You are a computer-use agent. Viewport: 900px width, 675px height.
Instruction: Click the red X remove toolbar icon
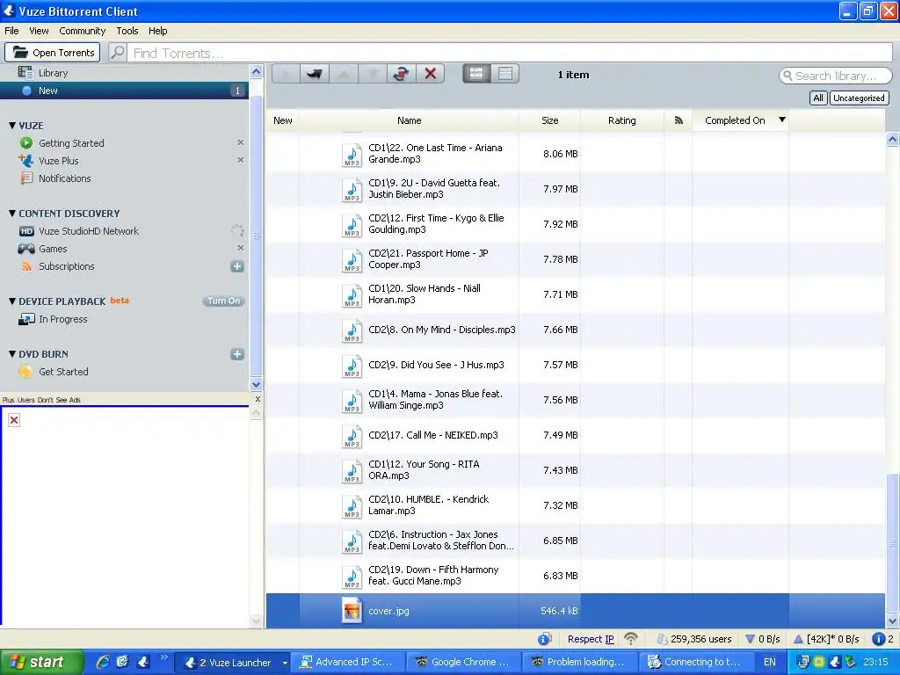430,74
